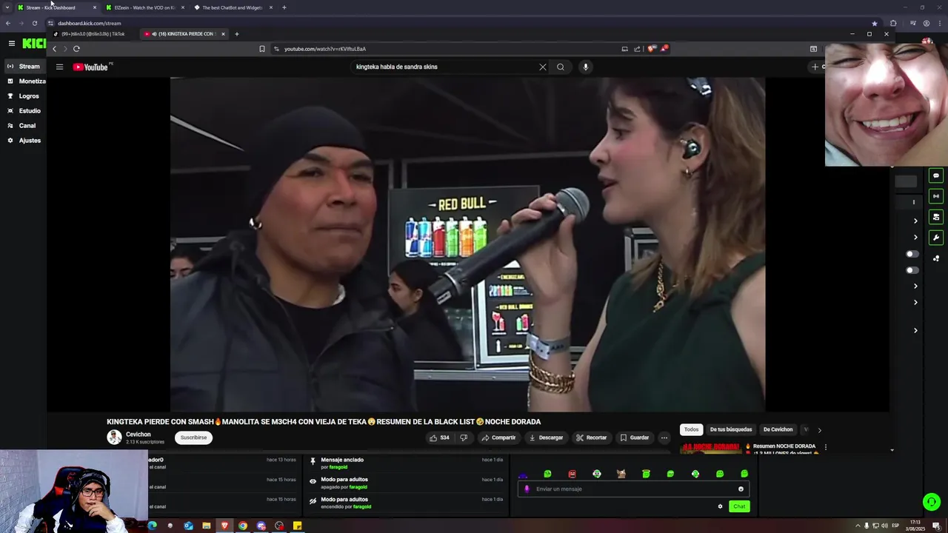
Task: Open the broadcast signal icon in Kick panel
Action: coord(936,196)
